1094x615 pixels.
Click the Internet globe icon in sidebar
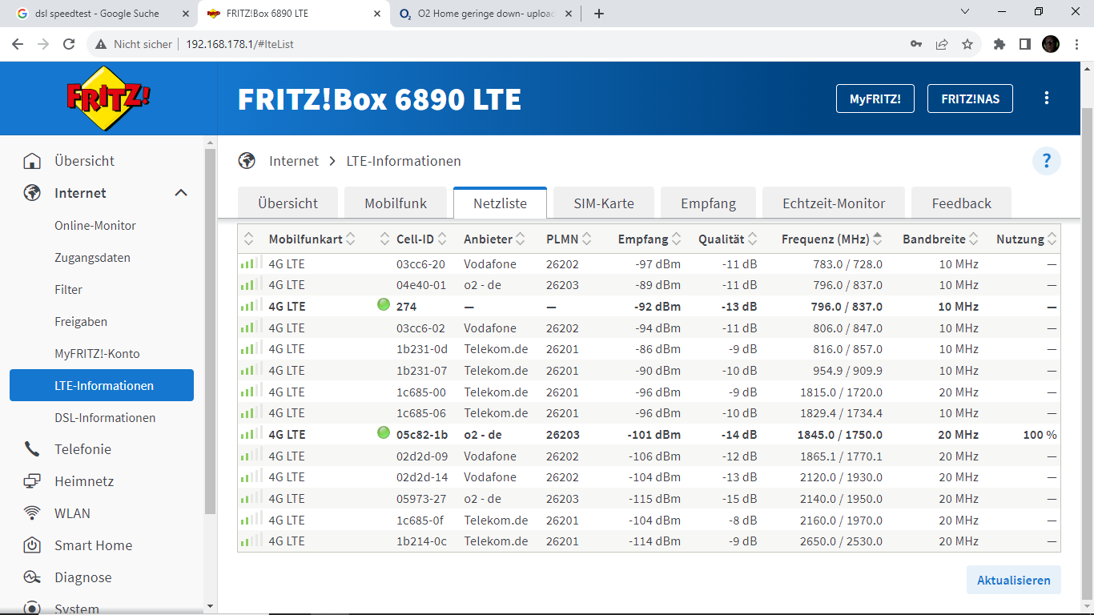[32, 193]
